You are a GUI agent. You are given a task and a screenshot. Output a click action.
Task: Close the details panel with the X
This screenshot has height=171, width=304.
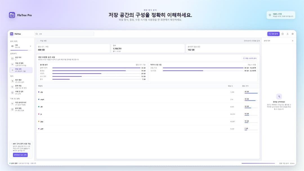(292, 41)
